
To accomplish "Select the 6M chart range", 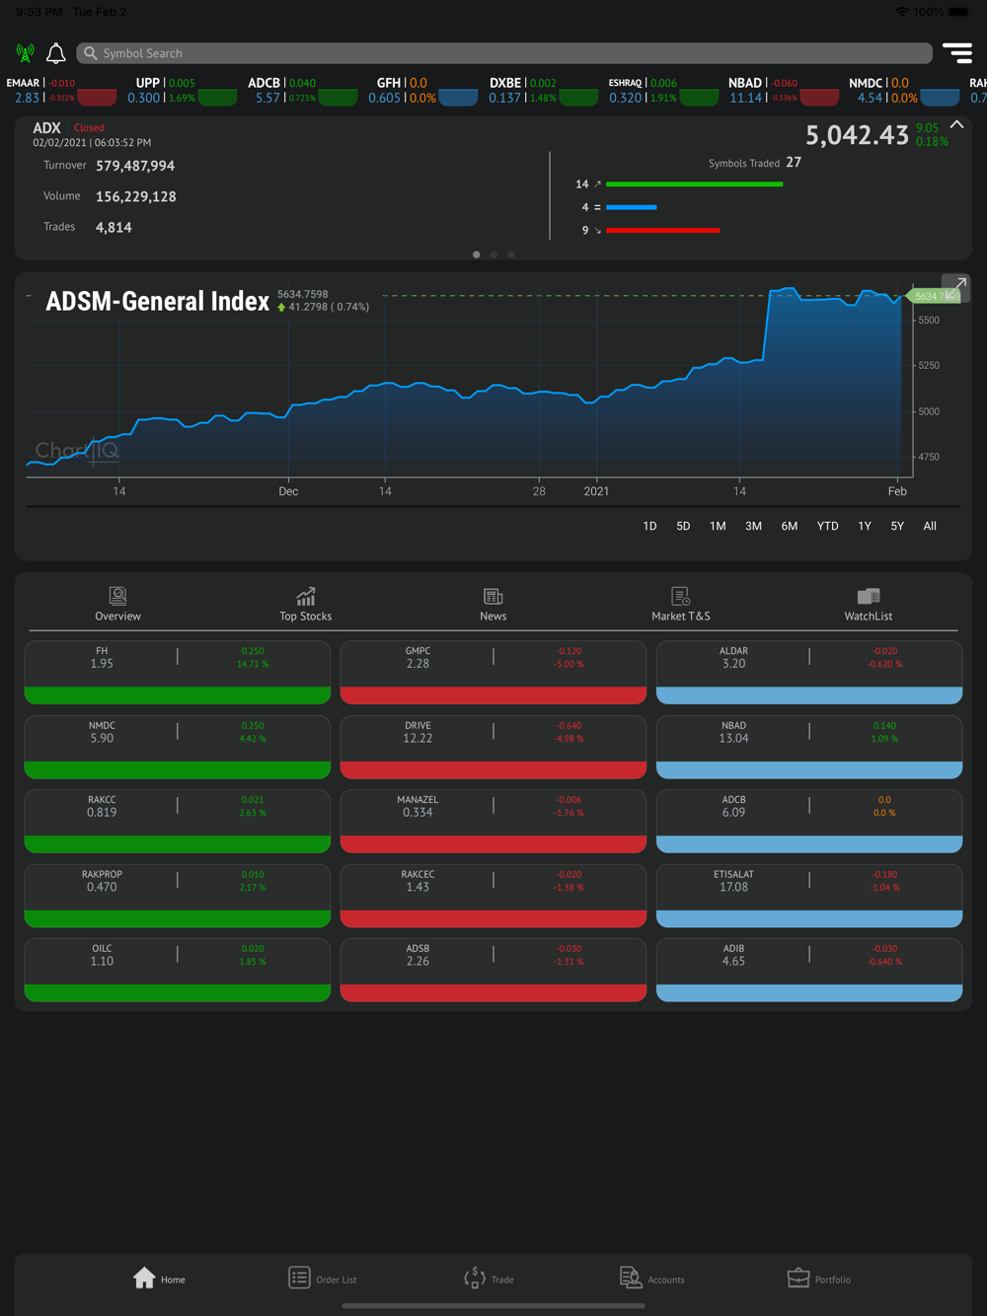I will [x=790, y=526].
